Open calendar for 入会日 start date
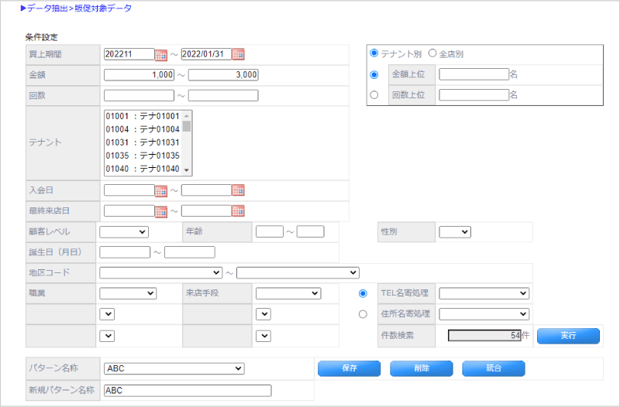Image resolution: width=620 pixels, height=407 pixels. 161,190
